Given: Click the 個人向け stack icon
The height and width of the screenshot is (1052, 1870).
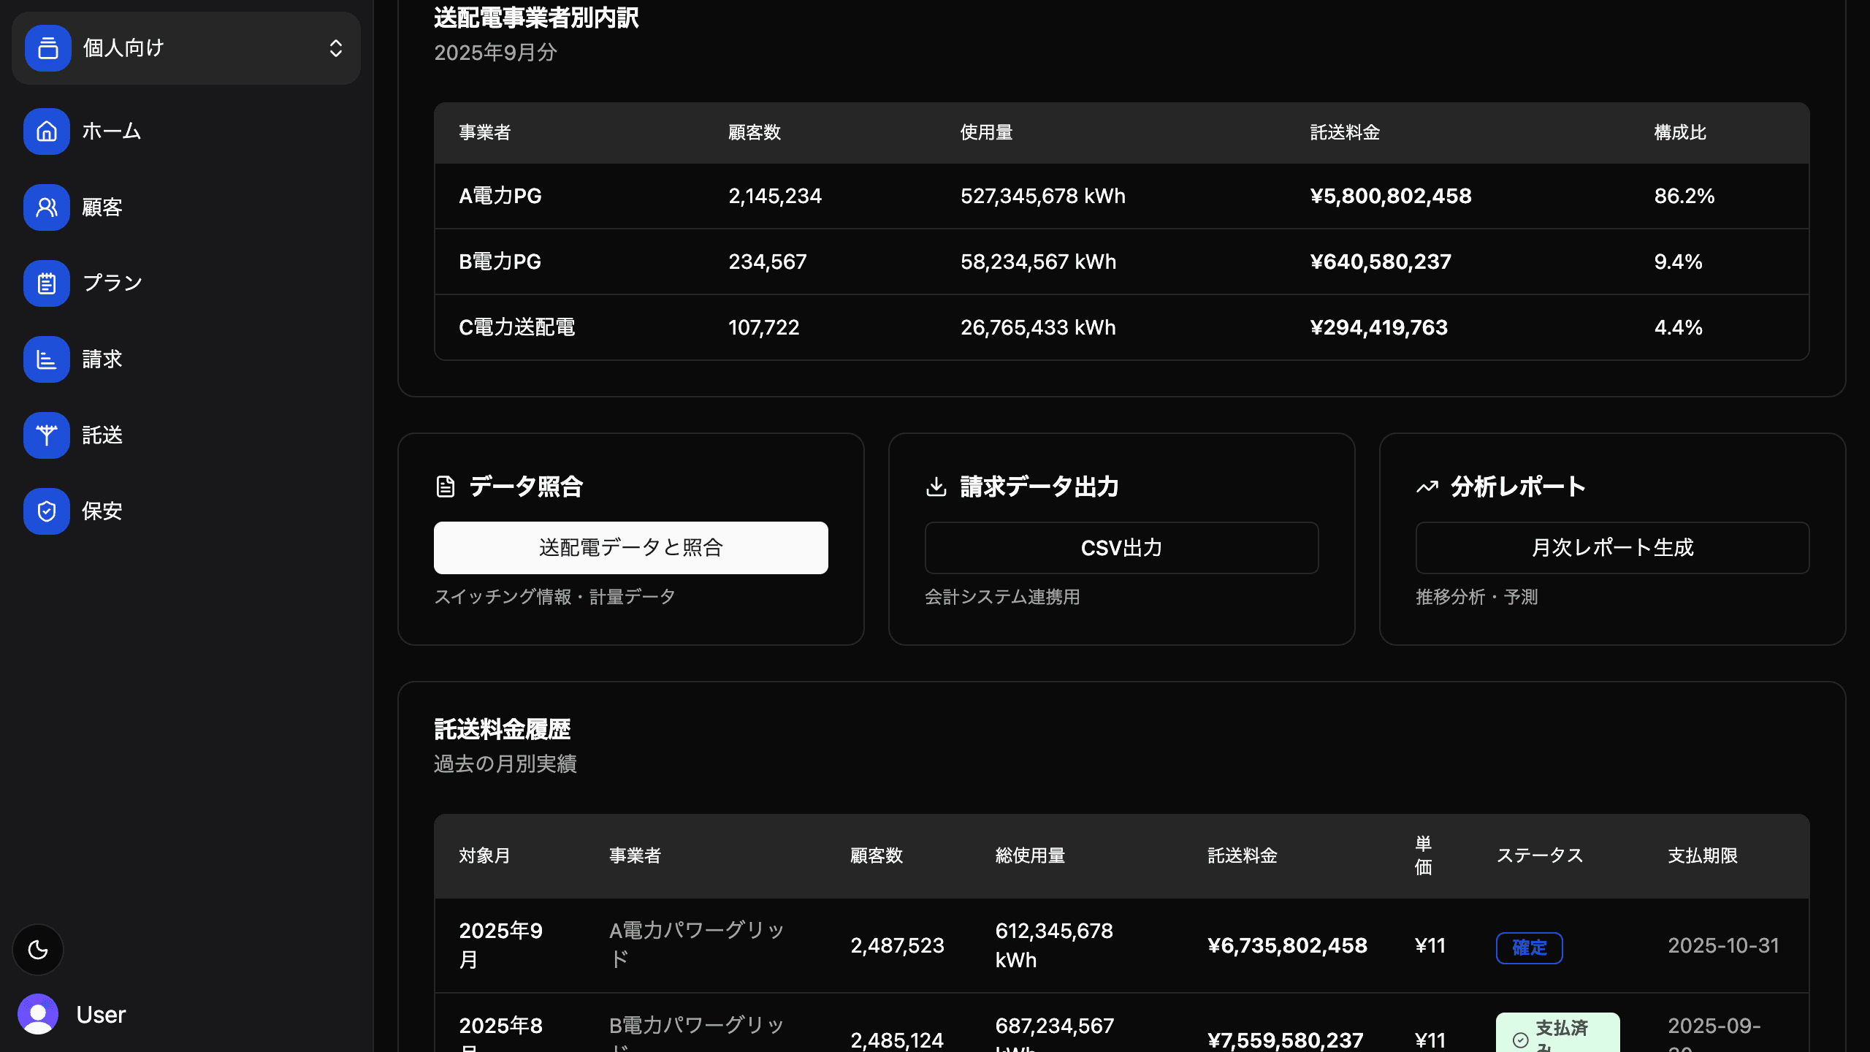Looking at the screenshot, I should coord(48,48).
